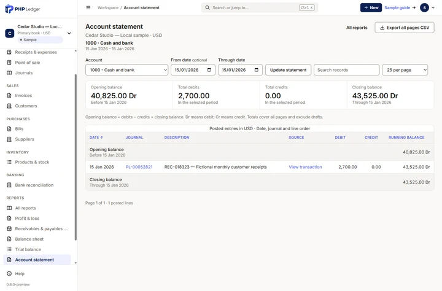Open Journals in sidebar

[x=24, y=72]
